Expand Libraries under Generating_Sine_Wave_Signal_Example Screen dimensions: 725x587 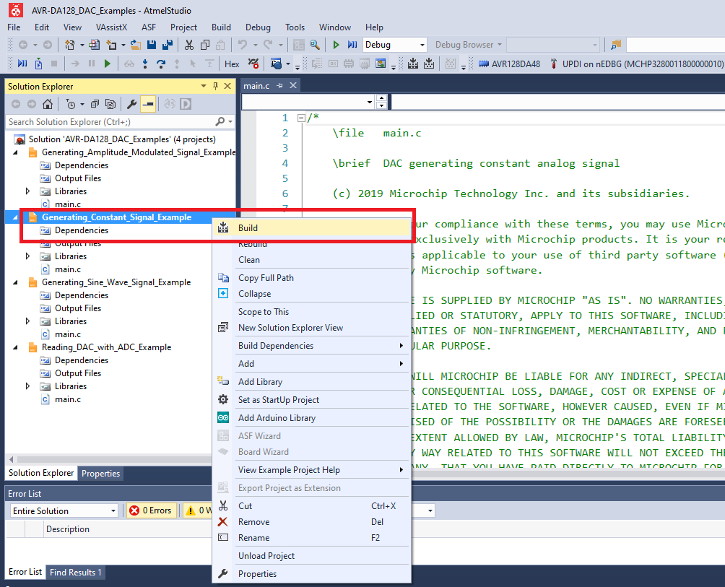pyautogui.click(x=27, y=321)
